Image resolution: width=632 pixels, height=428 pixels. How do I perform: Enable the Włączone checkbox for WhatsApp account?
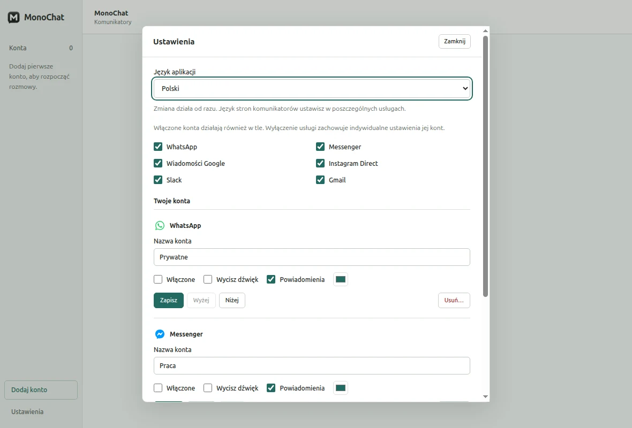point(158,279)
